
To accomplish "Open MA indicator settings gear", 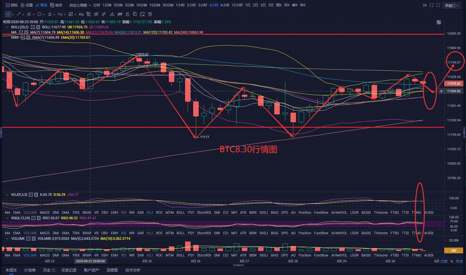I will point(21,32).
